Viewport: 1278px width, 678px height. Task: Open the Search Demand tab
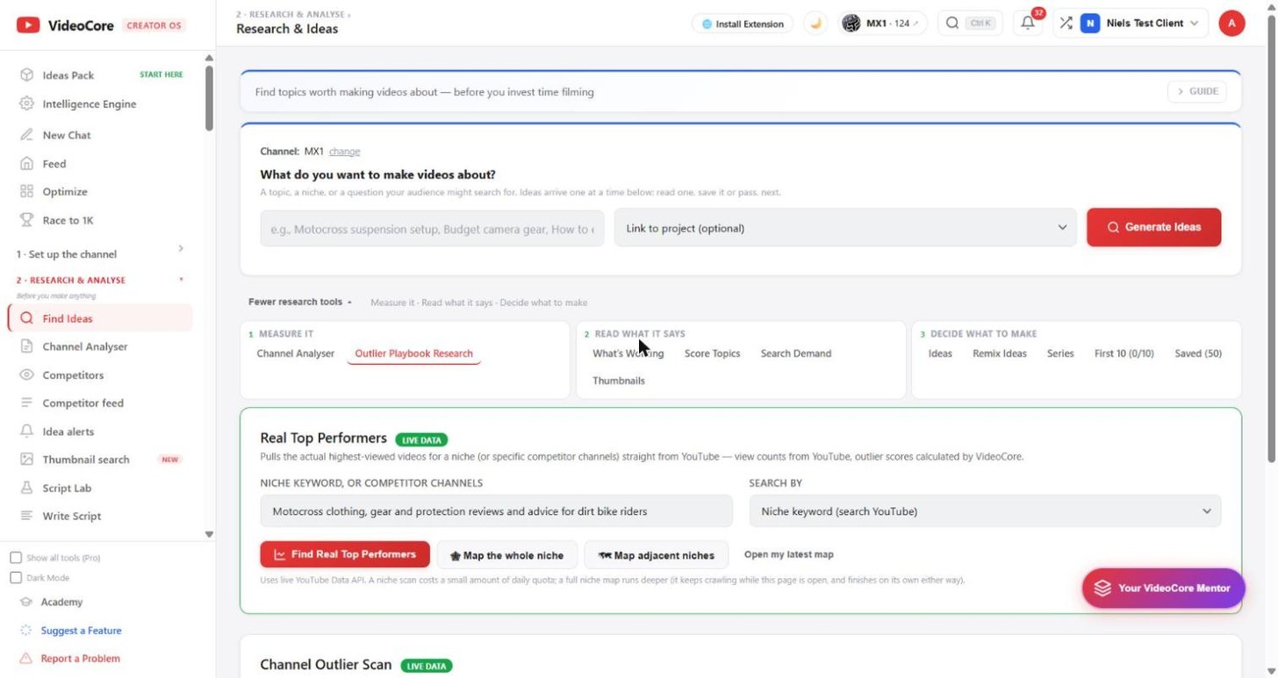point(795,353)
